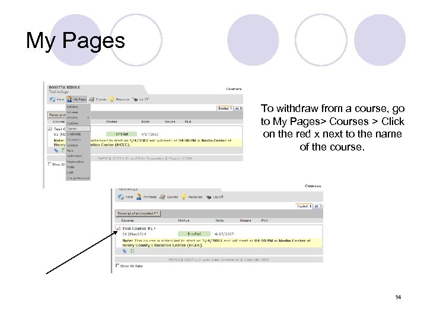Click Course column header in Test Course #1 screenshot
Image resolution: width=427 pixels, height=320 pixels.
pyautogui.click(x=128, y=220)
